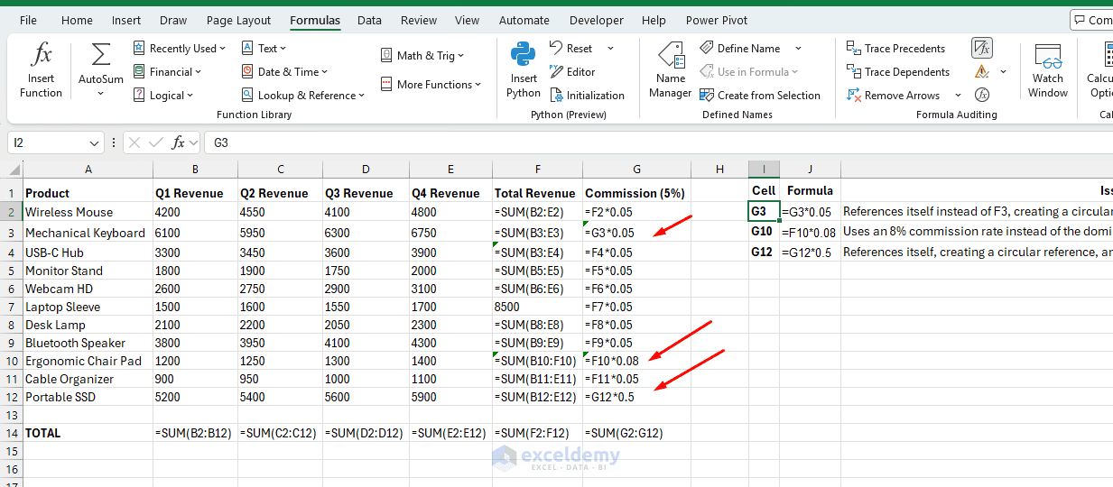
Task: Select row 14 header
Action: point(11,433)
